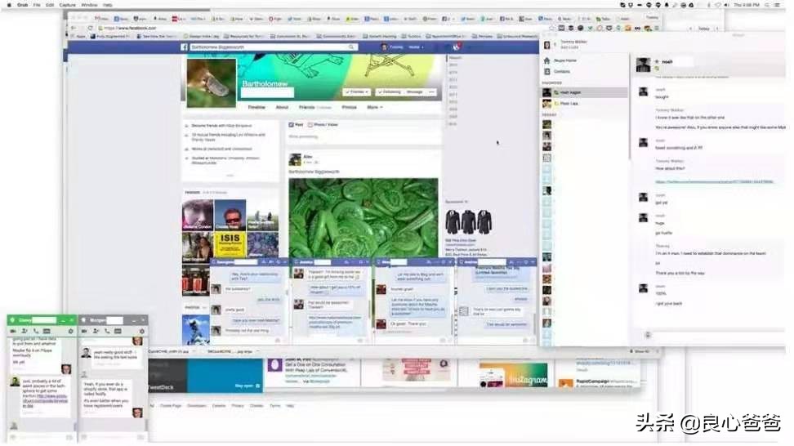Open the Skype Home item

coord(565,60)
